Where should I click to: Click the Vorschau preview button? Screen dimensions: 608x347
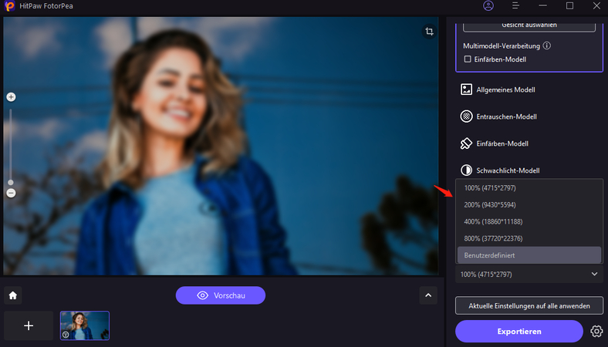[x=221, y=295]
